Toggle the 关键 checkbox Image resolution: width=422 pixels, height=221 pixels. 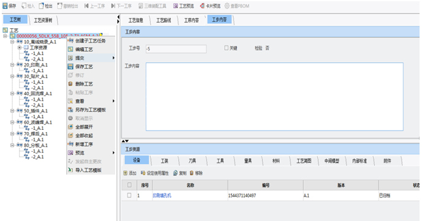227,48
